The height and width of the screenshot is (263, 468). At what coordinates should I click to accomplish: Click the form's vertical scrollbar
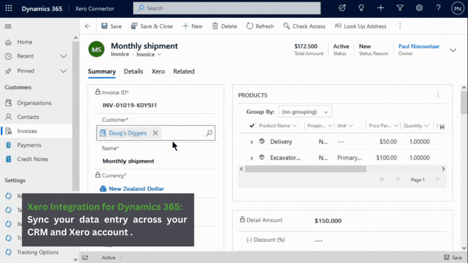(464, 103)
